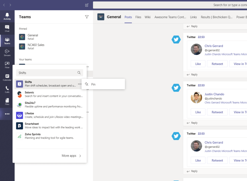Open the teams filter icon
Screen dimensions: 247x181
click(87, 17)
